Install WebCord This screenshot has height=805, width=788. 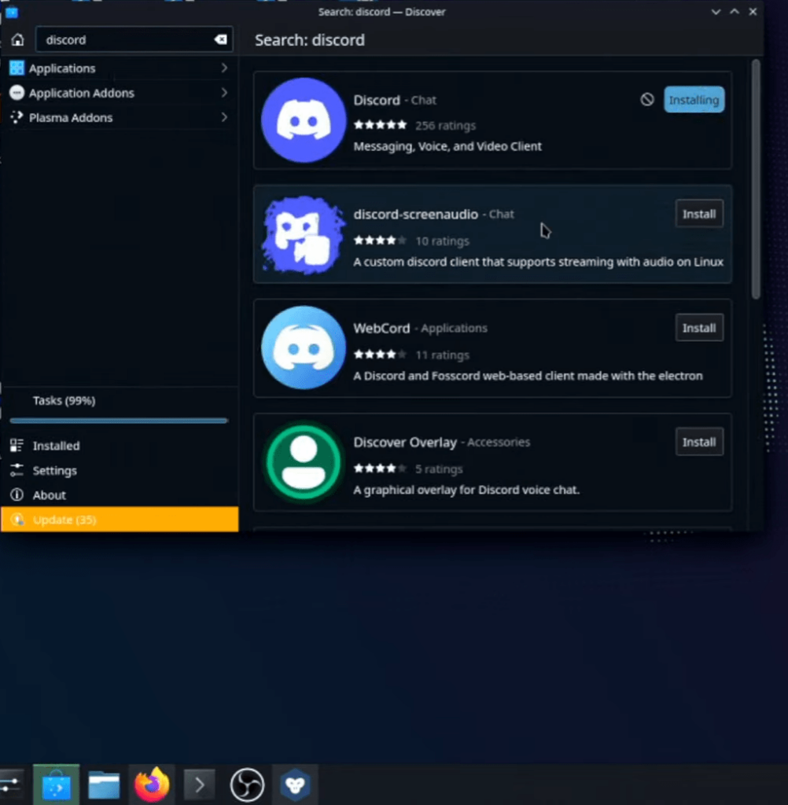[699, 328]
